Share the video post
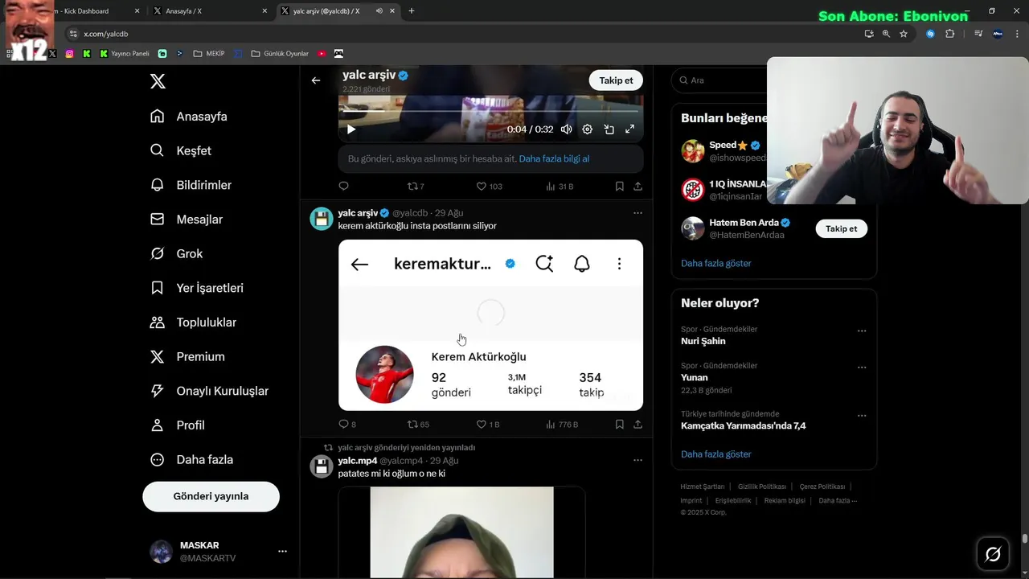 coord(637,187)
